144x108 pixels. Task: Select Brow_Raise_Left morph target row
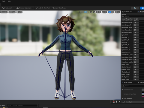coord(133,30)
